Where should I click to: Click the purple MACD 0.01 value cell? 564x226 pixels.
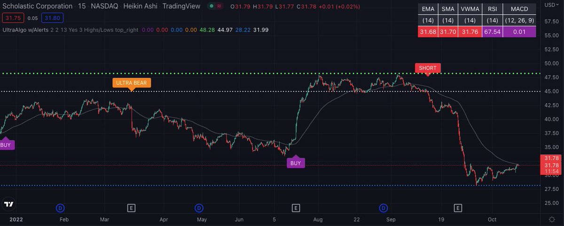519,31
